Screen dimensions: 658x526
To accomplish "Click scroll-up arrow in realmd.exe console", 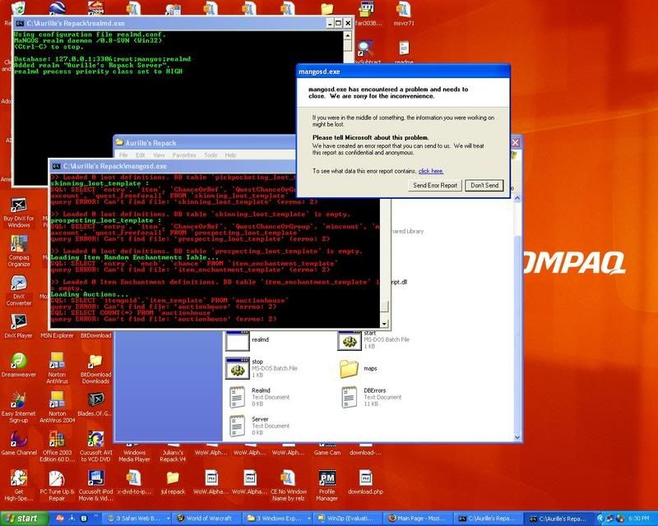I will click(347, 35).
